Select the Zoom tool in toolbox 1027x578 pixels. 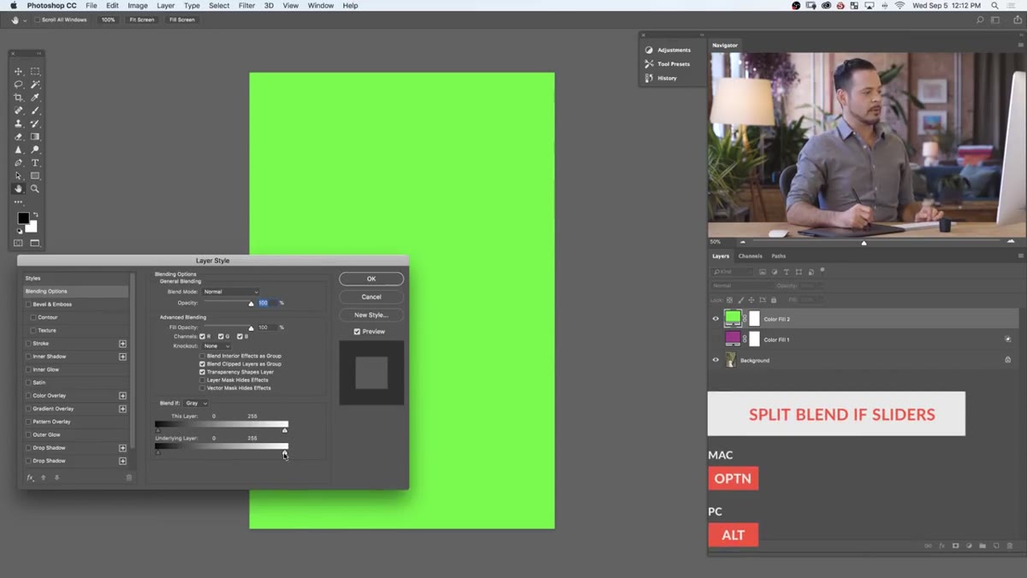(35, 189)
